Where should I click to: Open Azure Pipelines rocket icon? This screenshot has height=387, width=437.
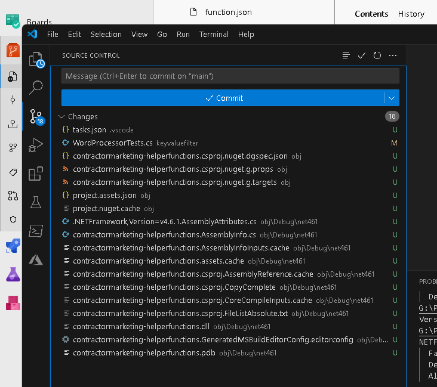click(x=13, y=246)
